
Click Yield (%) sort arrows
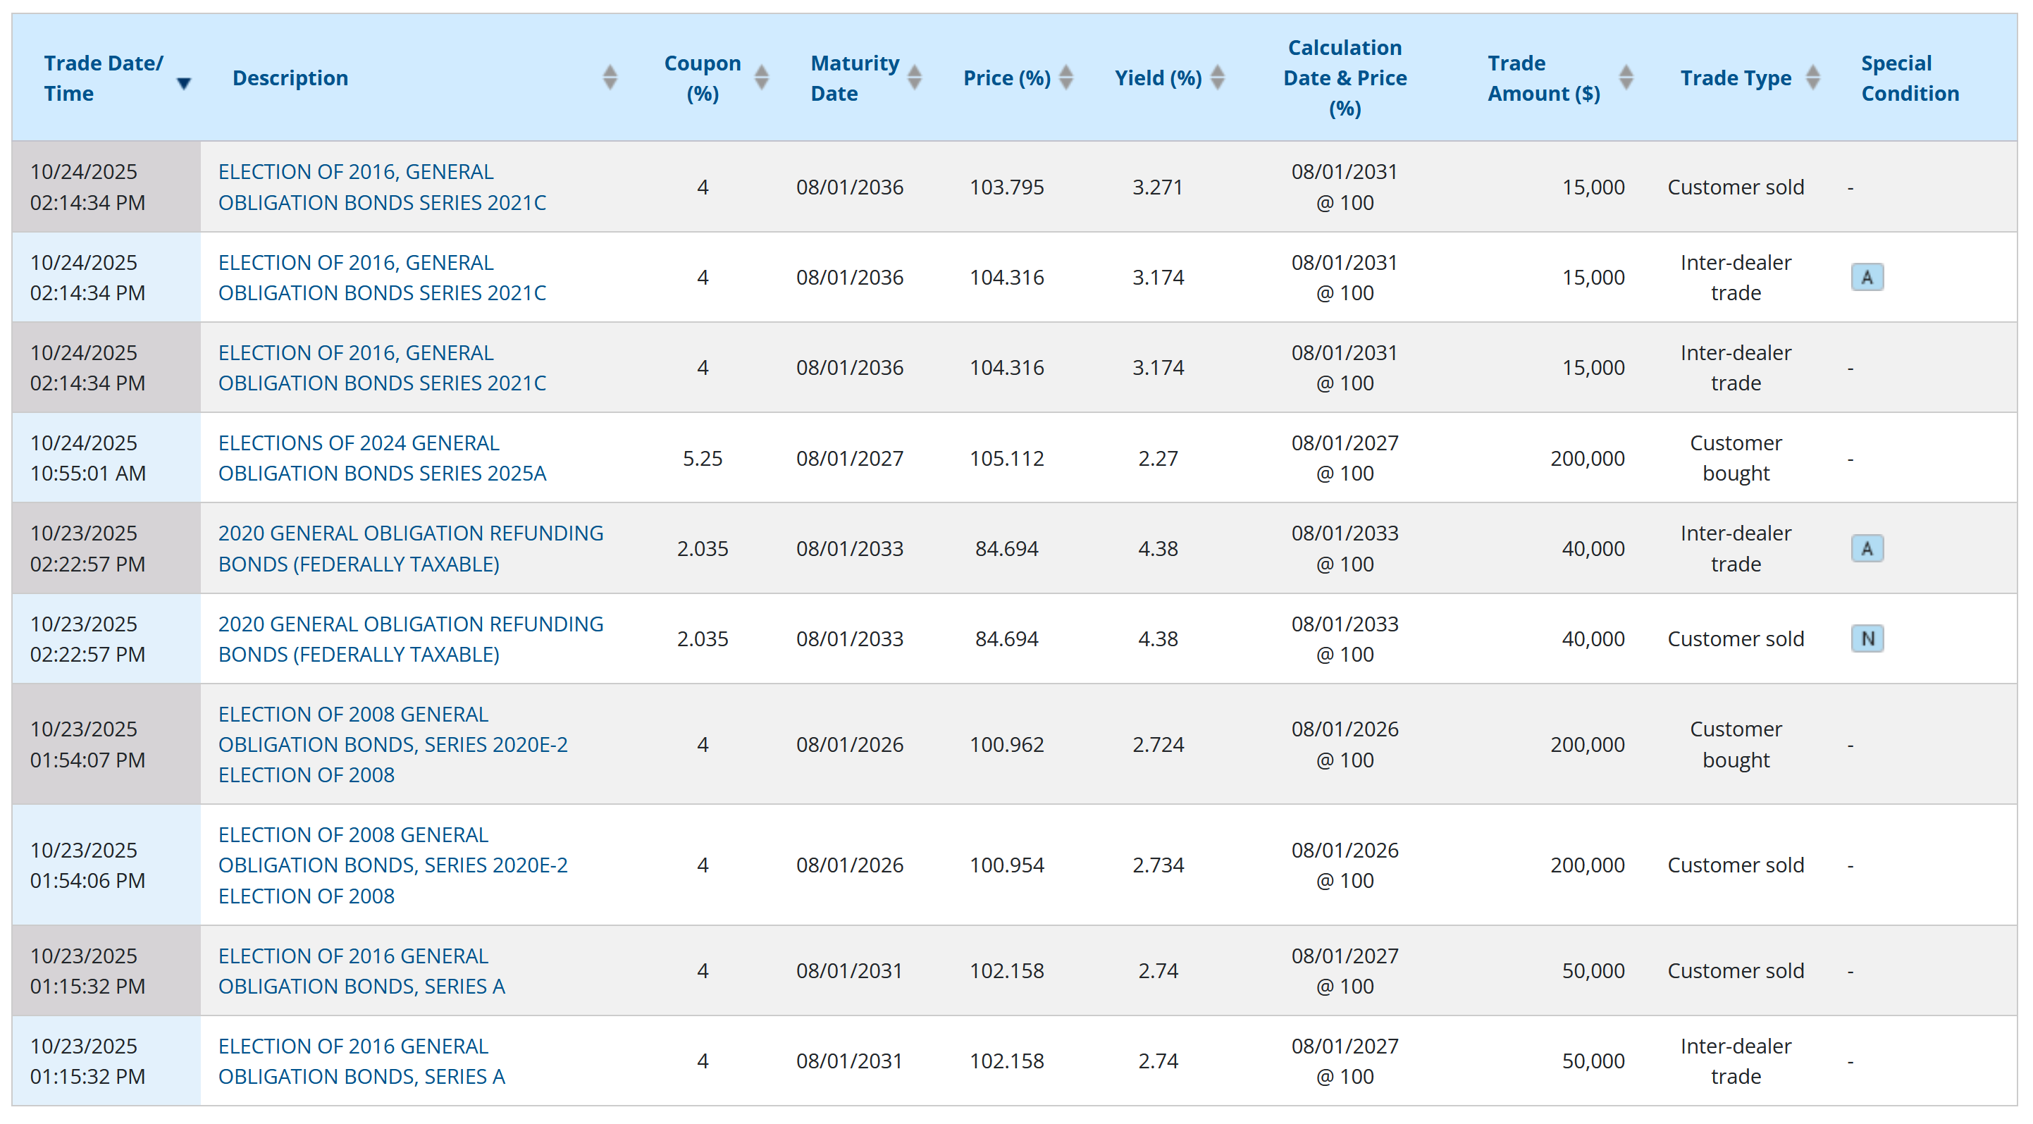1217,78
